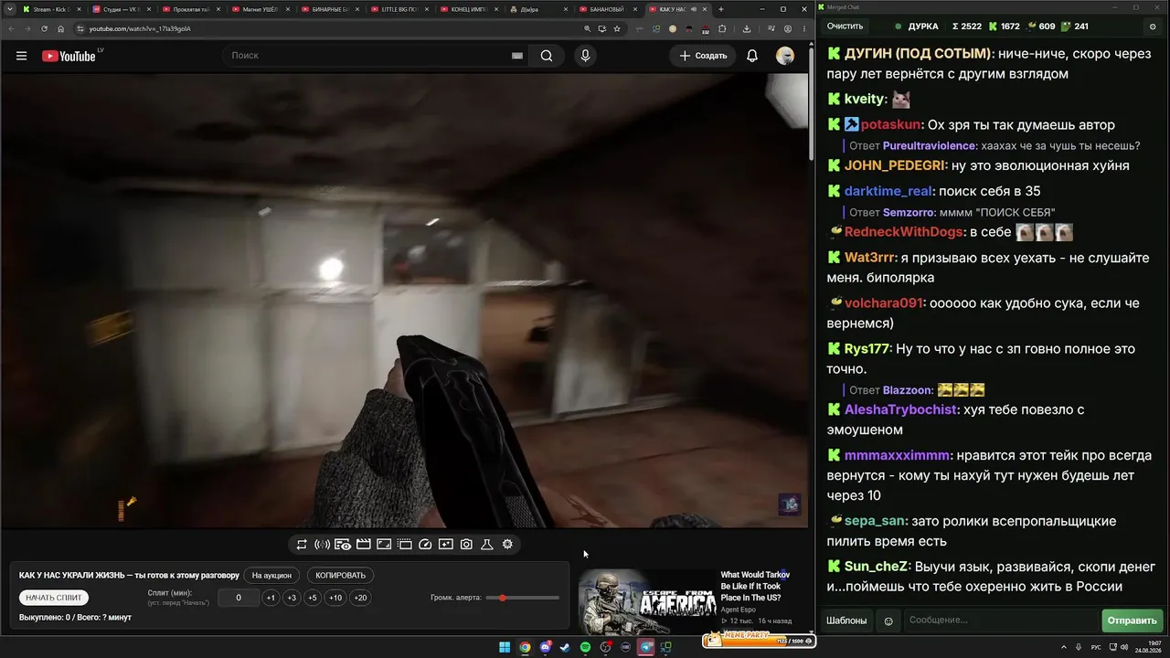Open browser extensions puzzle icon
Screen dimensions: 1170x658
tap(722, 28)
